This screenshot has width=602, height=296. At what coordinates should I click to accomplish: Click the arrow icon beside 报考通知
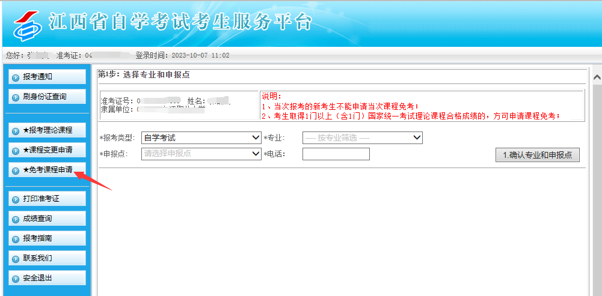(x=16, y=77)
